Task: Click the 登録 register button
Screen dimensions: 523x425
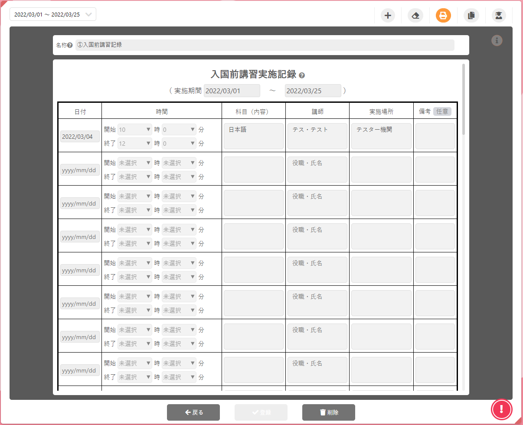Action: click(261, 412)
